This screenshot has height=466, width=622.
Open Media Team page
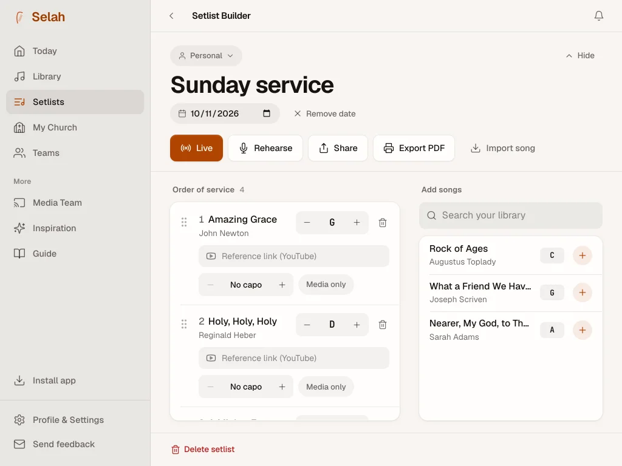[x=75, y=203]
